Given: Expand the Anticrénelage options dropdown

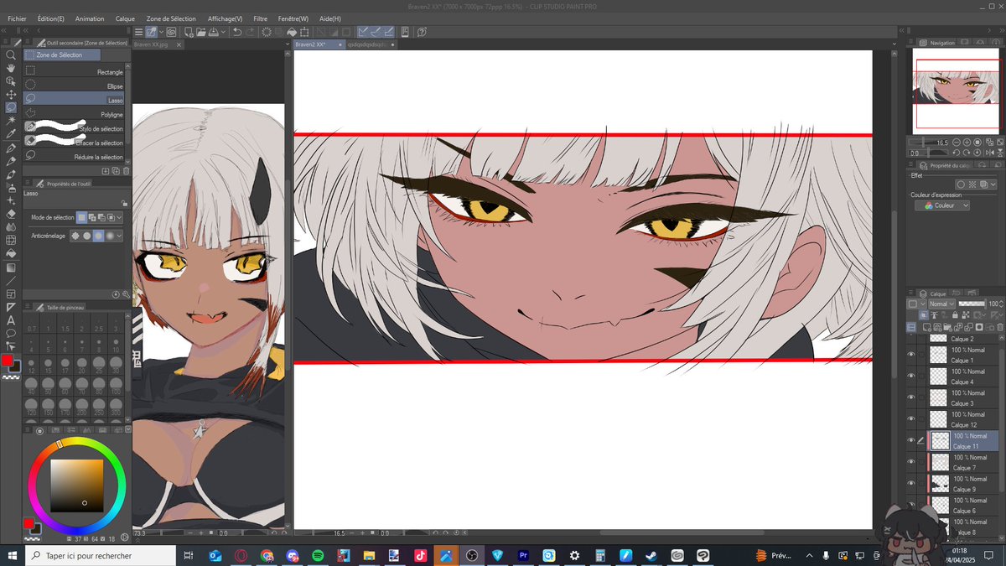Looking at the screenshot, I should click(x=120, y=236).
